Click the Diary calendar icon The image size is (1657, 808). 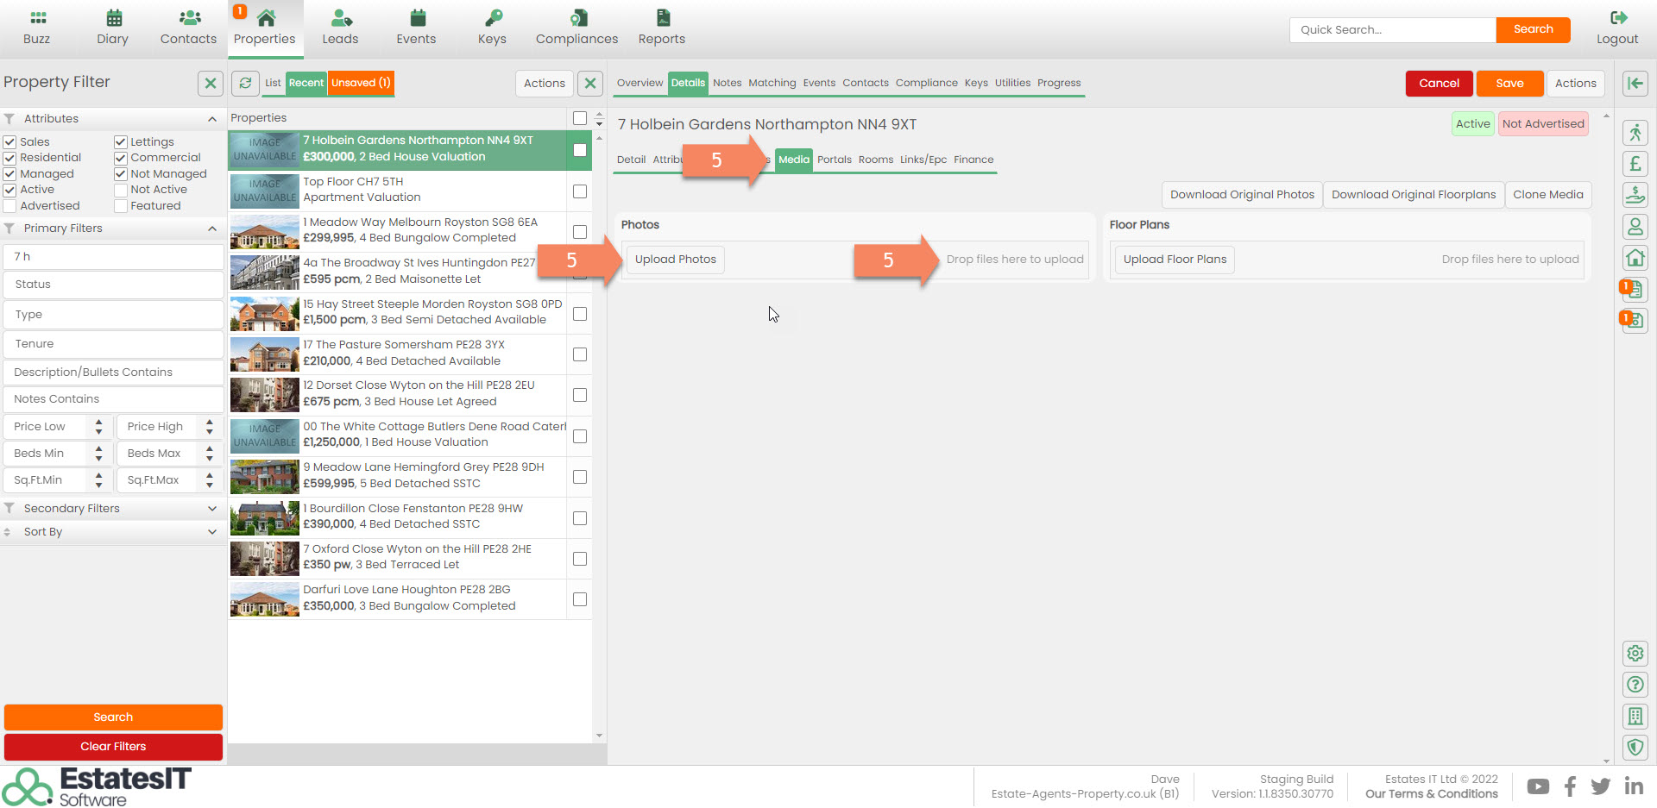pos(113,18)
